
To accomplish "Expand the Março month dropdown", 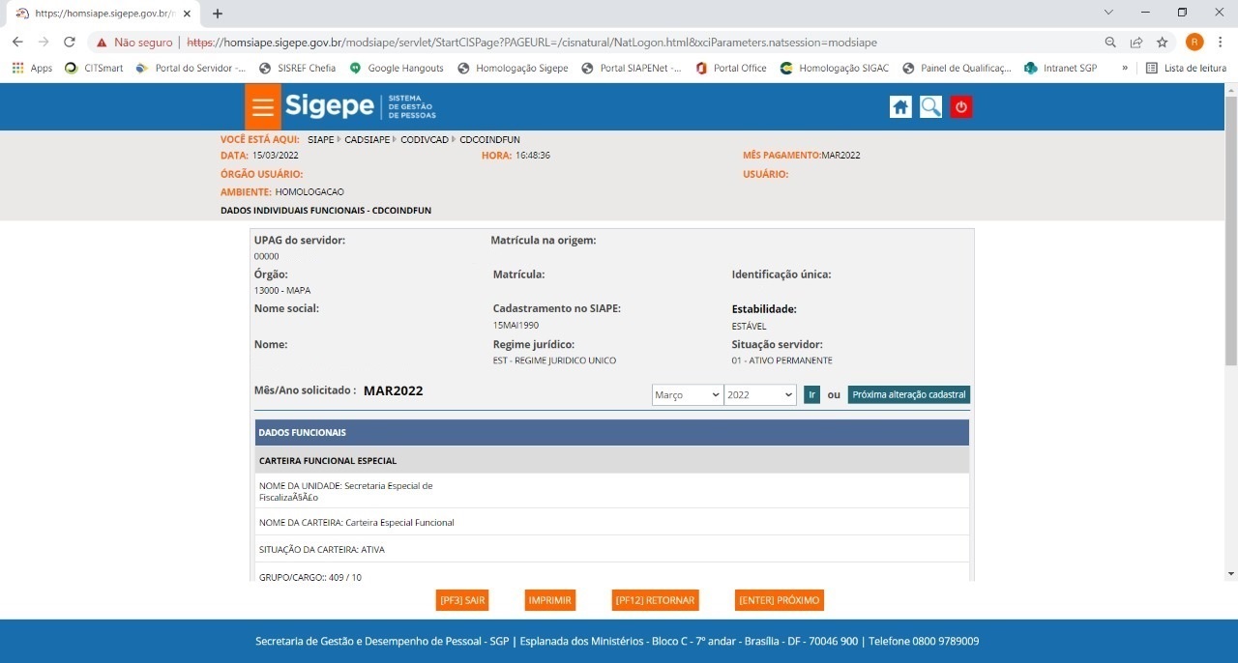I will [x=687, y=395].
